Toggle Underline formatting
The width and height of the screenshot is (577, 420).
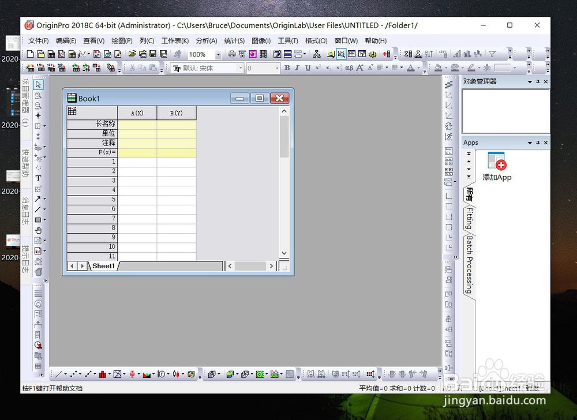point(308,67)
